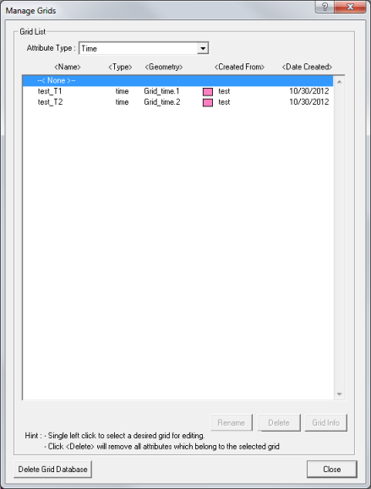Select the test_T1 grid entry
Viewport: 371px width, 489px height.
coord(177,91)
